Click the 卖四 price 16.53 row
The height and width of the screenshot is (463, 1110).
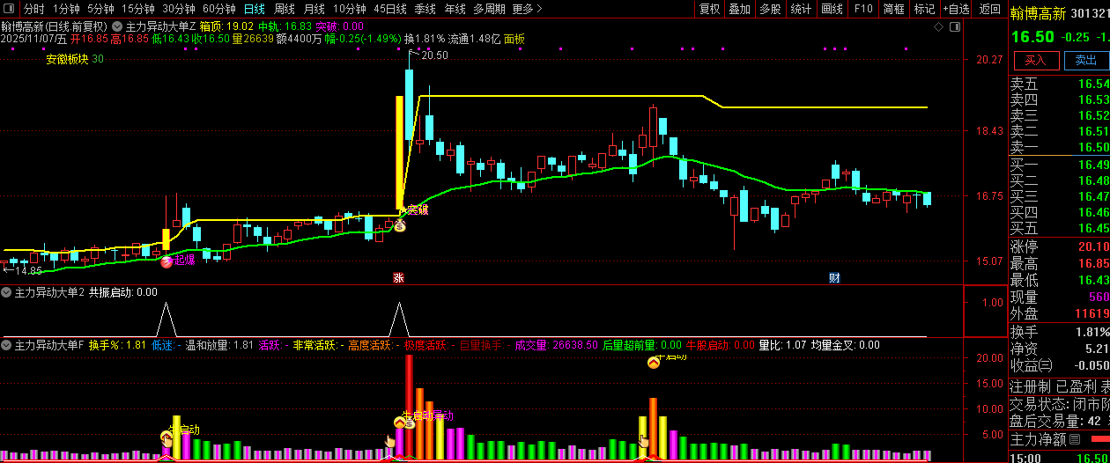[x=1059, y=100]
